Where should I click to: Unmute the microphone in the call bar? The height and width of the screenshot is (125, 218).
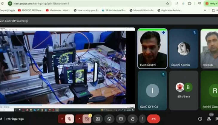coord(69,119)
